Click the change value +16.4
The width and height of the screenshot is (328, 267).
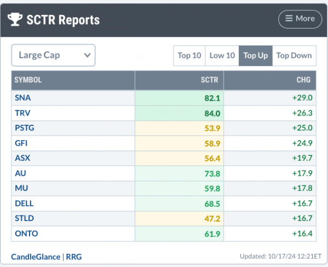(302, 234)
